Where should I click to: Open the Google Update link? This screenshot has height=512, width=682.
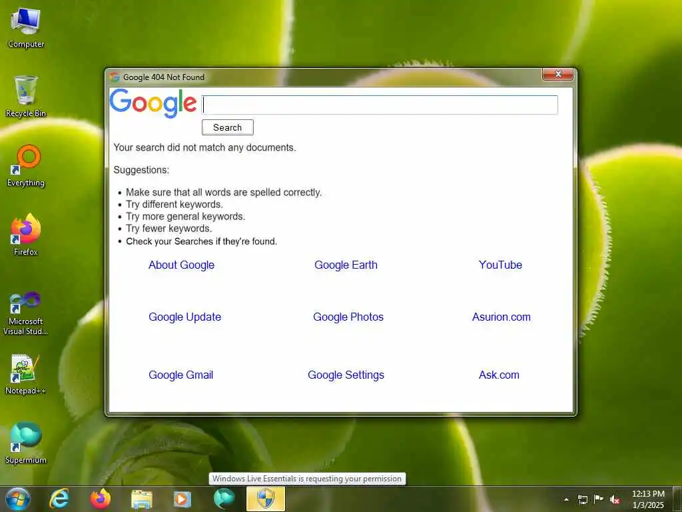(185, 317)
